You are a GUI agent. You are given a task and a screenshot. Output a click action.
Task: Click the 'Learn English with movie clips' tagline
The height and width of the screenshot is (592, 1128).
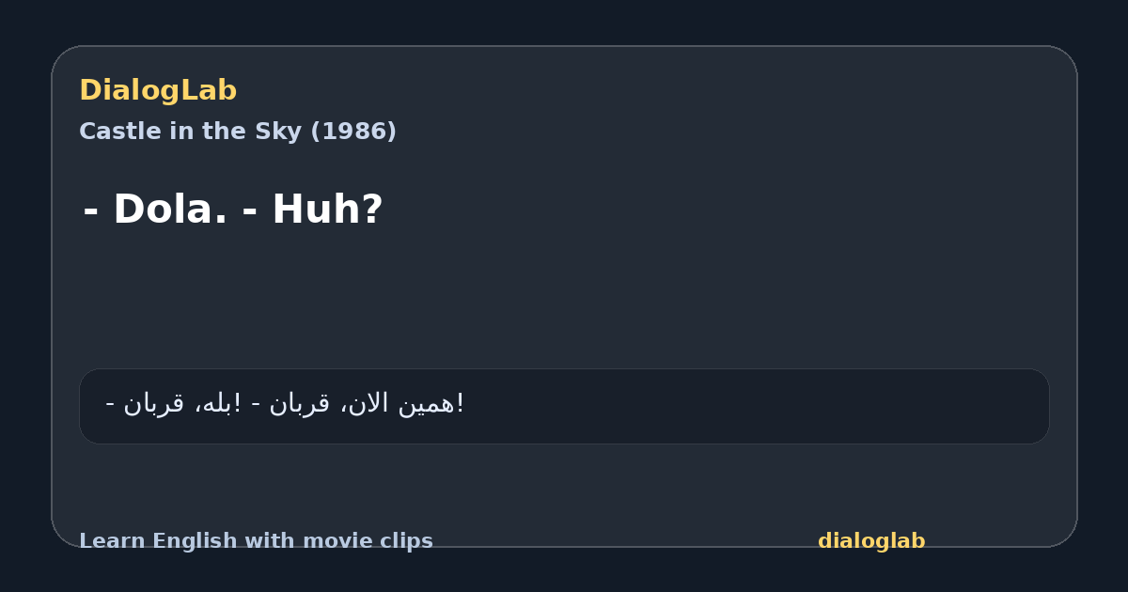point(256,541)
